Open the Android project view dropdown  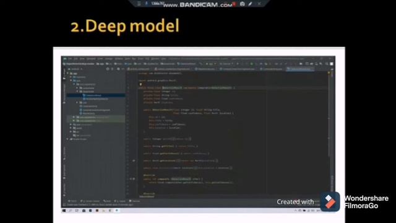click(x=76, y=69)
